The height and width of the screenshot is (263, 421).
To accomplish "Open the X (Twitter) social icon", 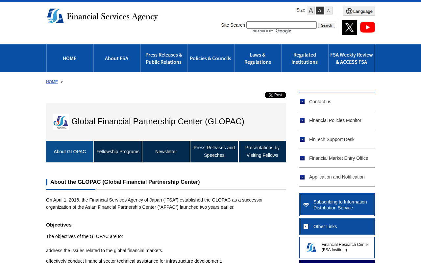I will click(x=349, y=27).
